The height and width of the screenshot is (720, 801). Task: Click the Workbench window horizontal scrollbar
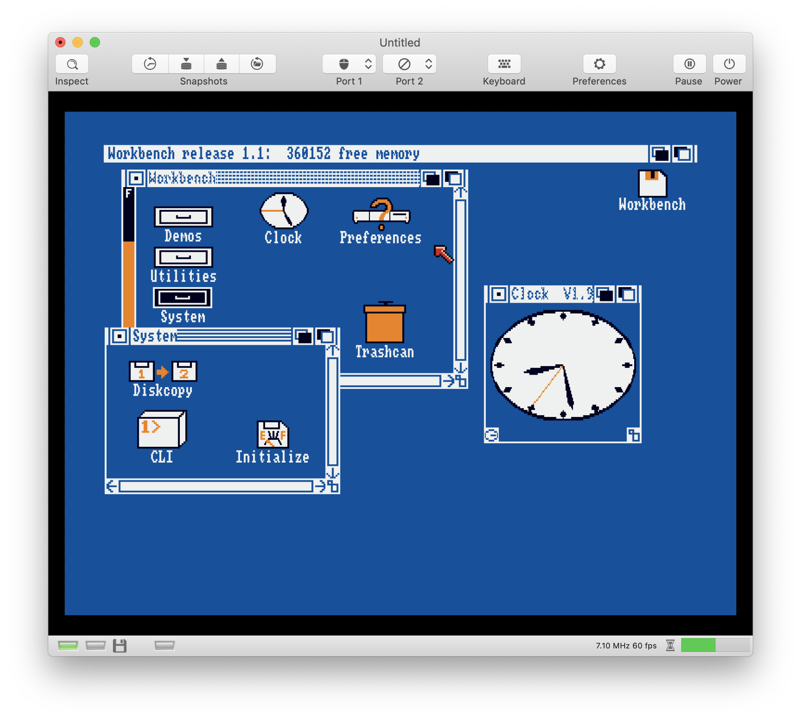coord(391,381)
